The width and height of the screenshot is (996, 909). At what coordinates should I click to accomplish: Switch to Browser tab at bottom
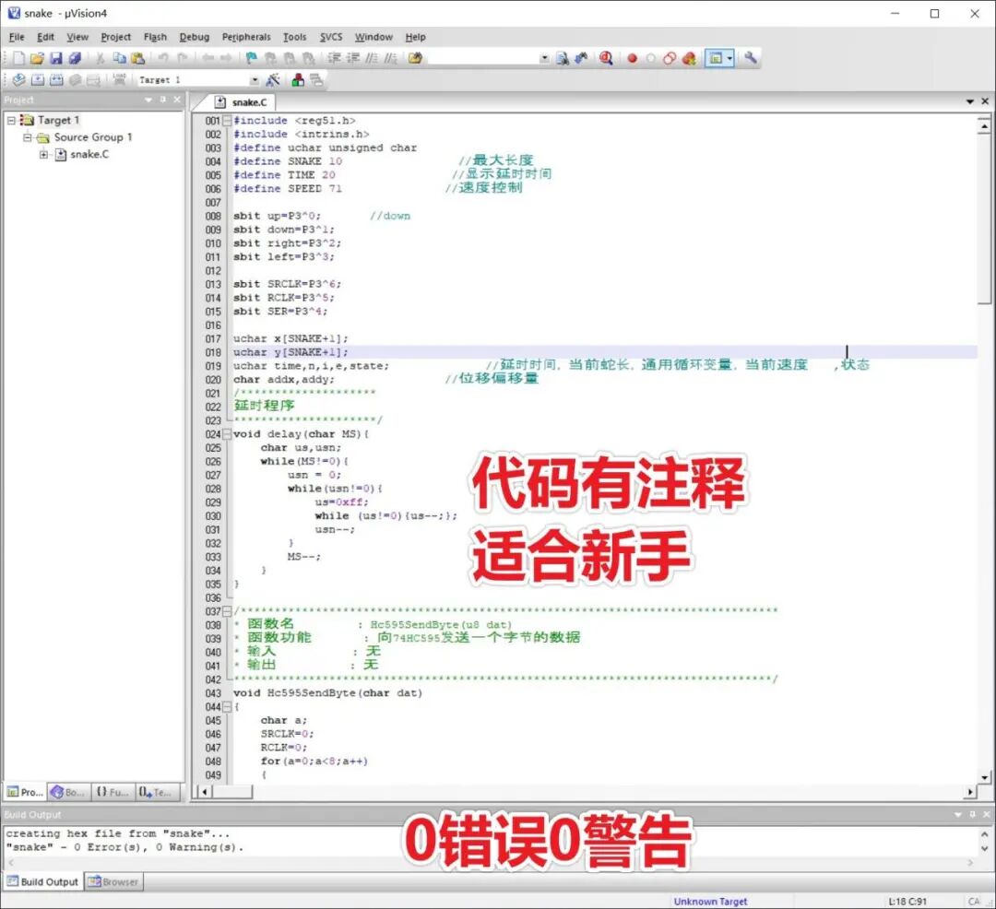point(113,881)
